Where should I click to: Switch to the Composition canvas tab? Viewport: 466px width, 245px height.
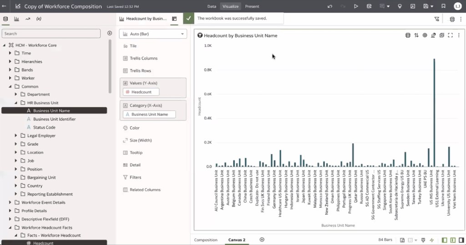pyautogui.click(x=206, y=240)
